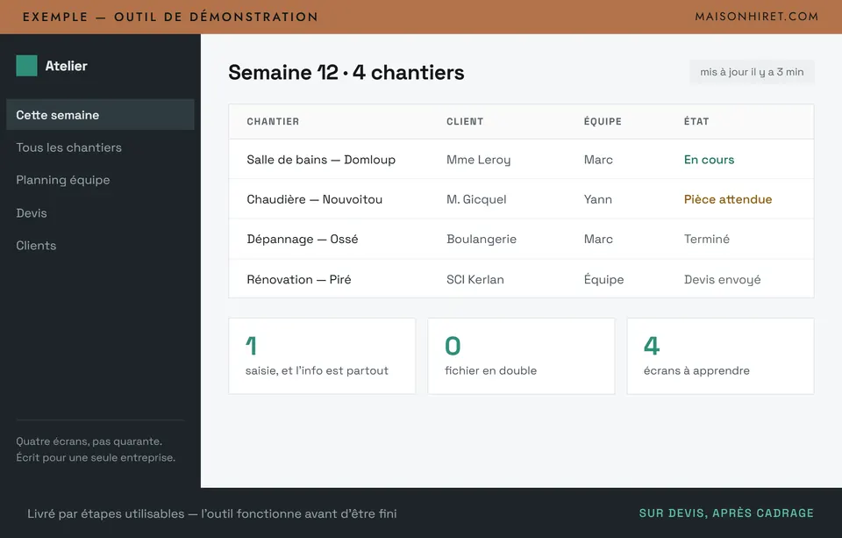Click 'Quatre écrans, pas quarante.' sidebar note
The width and height of the screenshot is (842, 538).
point(89,441)
